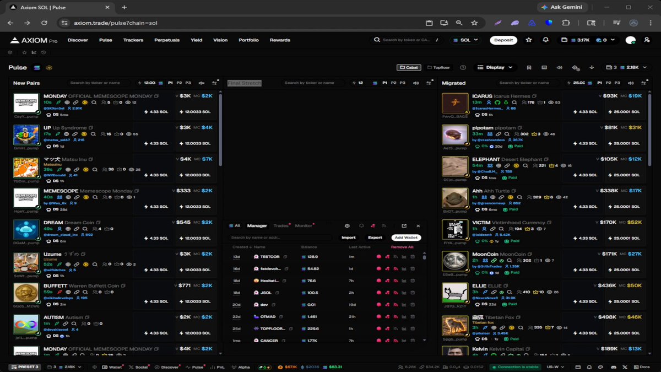
Task: Open the chart icon for JSOL wallet
Action: [404, 293]
